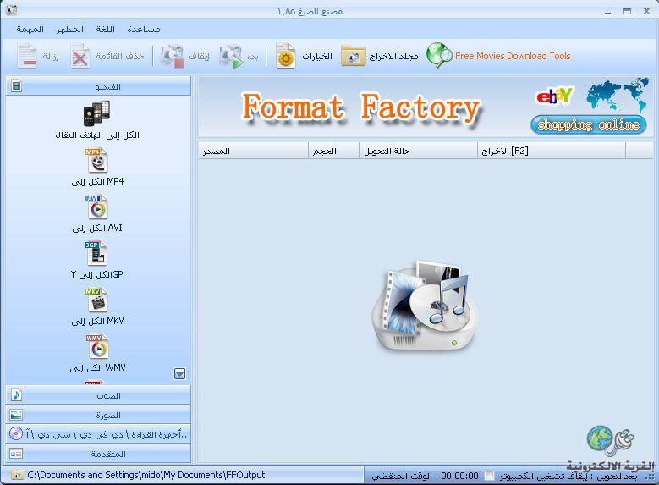
Task: Open the Output Folder (مجلد الاخراج) icon
Action: click(353, 56)
